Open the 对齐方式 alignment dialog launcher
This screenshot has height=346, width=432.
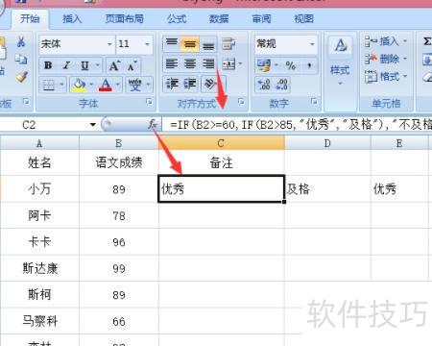point(241,102)
